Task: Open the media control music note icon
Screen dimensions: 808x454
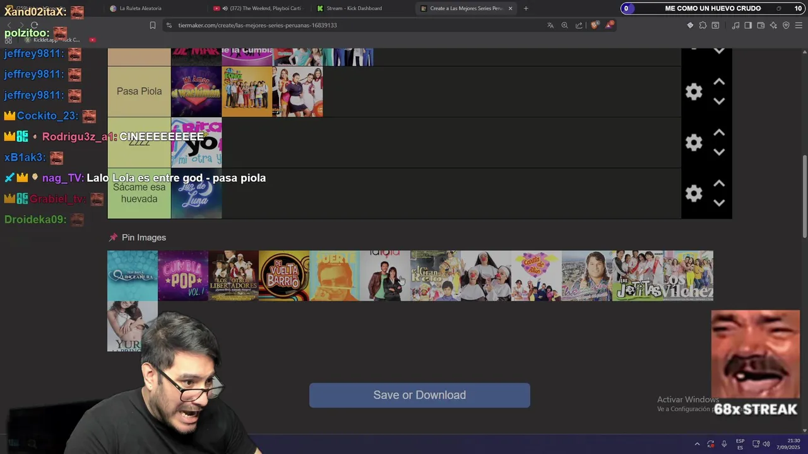Action: point(735,25)
